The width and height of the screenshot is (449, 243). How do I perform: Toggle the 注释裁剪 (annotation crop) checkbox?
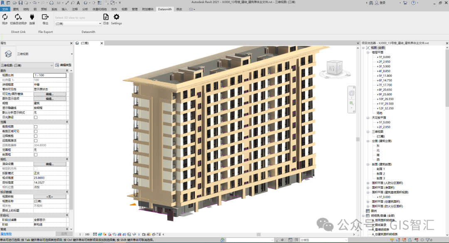coord(36,136)
